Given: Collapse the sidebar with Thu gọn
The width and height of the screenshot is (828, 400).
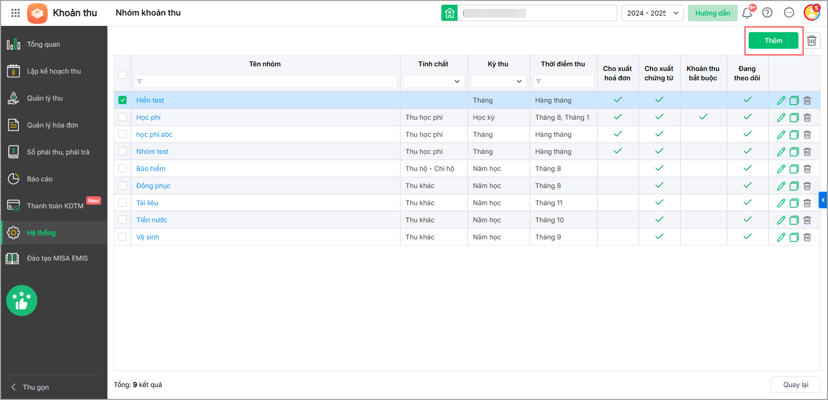Looking at the screenshot, I should coord(31,387).
